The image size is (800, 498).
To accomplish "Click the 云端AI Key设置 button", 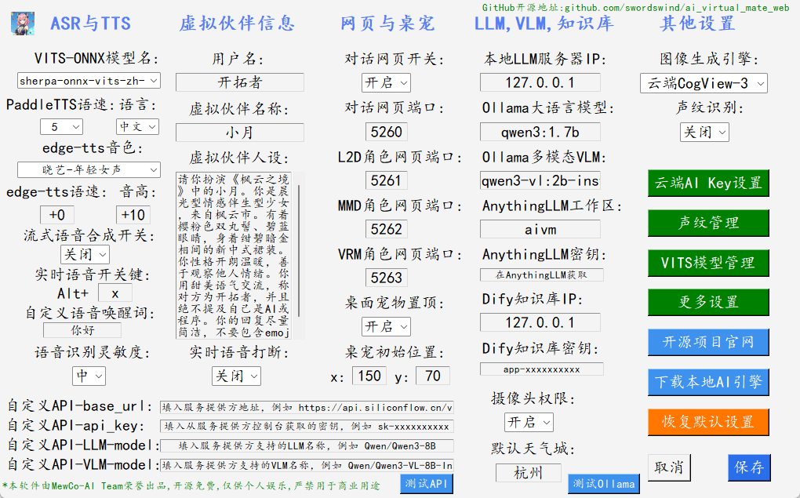I will point(708,183).
